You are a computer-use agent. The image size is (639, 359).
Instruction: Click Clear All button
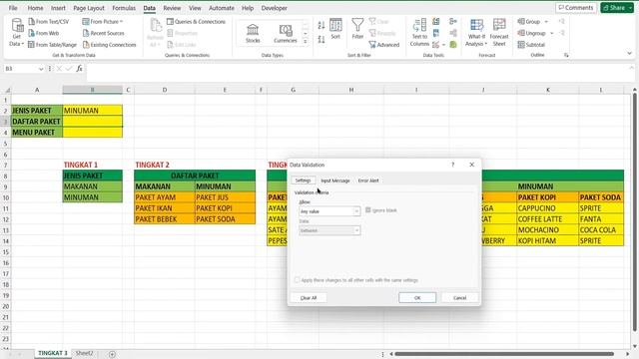point(309,297)
